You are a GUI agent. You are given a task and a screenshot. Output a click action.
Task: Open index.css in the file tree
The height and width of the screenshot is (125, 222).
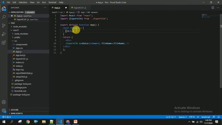(20, 62)
